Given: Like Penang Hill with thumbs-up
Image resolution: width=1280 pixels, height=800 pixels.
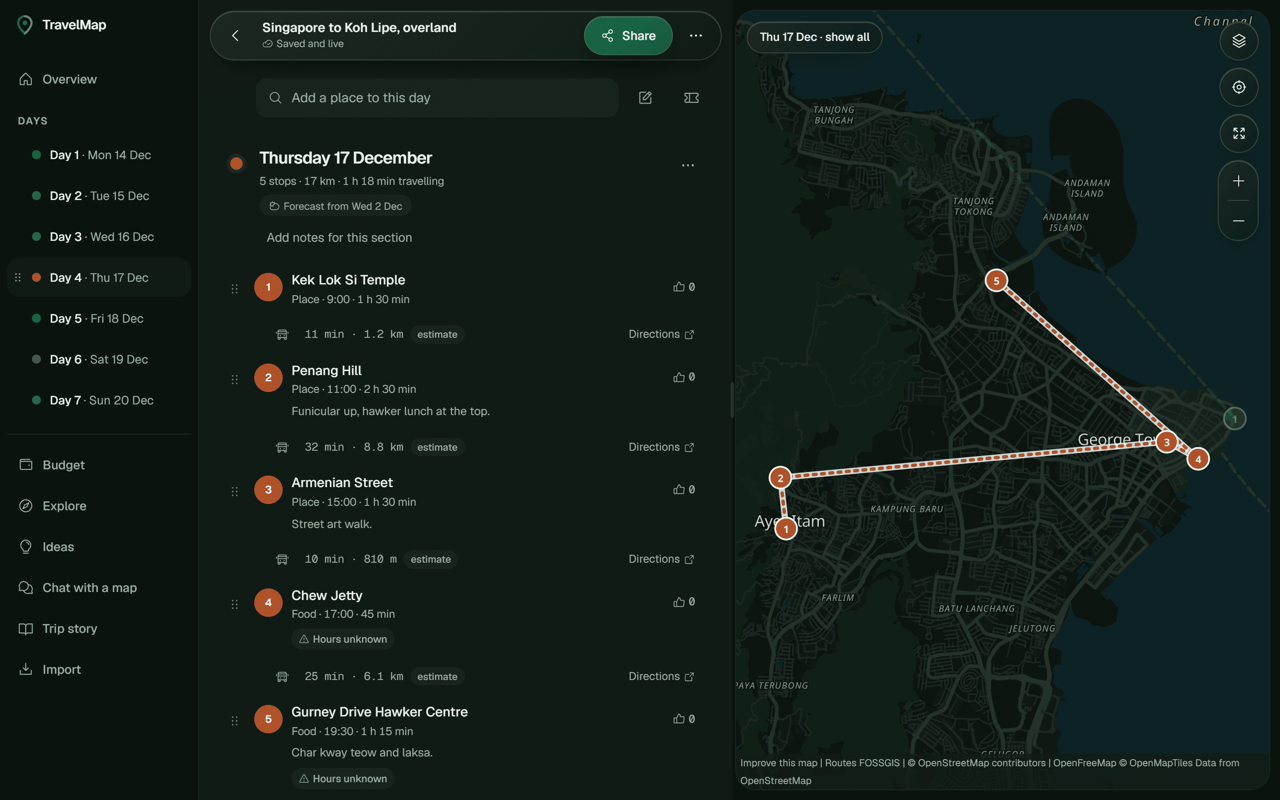Looking at the screenshot, I should 684,377.
